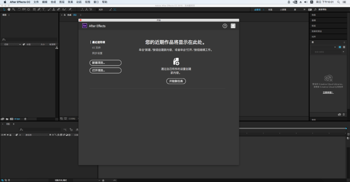Switch to 小屏幕 workspace
Screen dimensions: 350x182
pos(283,10)
